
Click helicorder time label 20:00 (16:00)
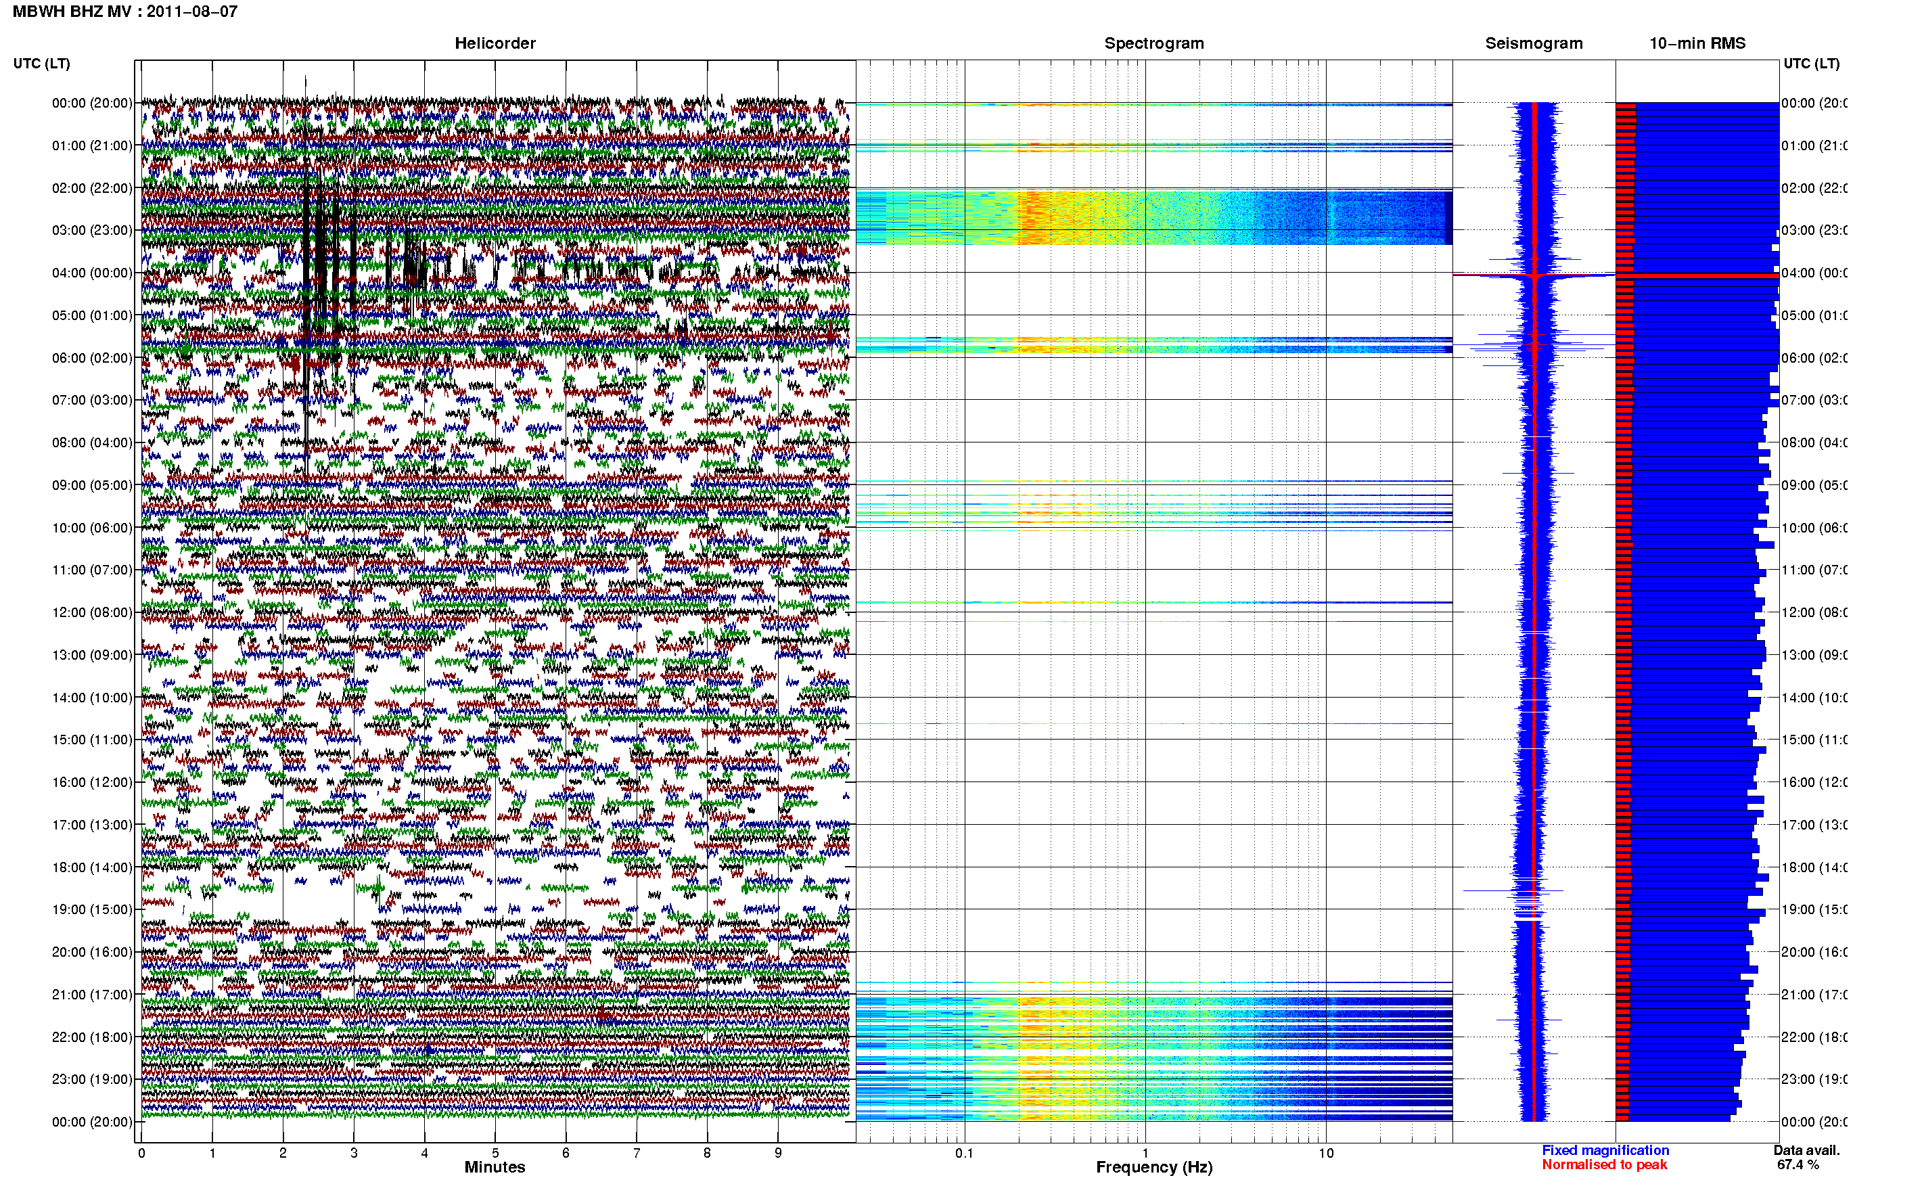click(92, 953)
